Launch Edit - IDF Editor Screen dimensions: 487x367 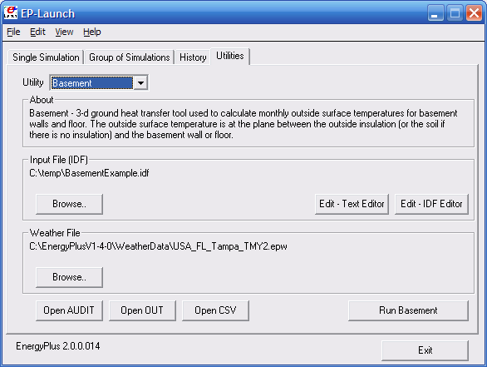431,204
